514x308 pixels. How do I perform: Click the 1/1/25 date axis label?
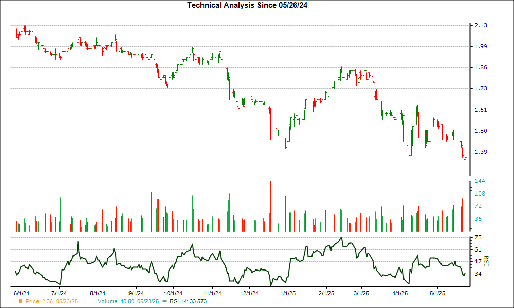(x=288, y=293)
